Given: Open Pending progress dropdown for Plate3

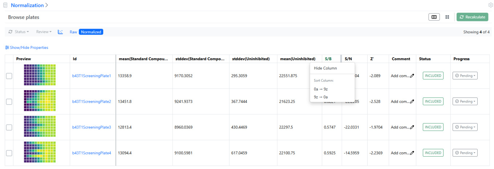Looking at the screenshot, I should point(465,127).
